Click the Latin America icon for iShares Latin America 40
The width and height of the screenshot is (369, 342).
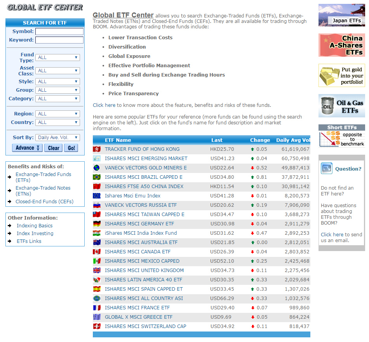tap(97, 280)
